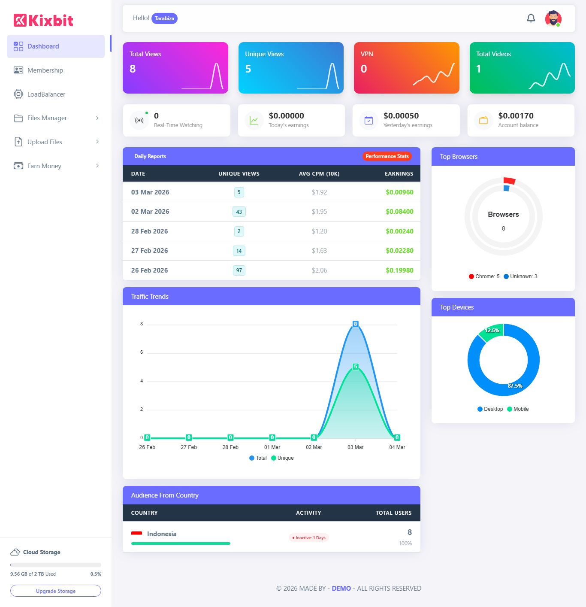Expand the Upload Files submenu

tap(56, 142)
